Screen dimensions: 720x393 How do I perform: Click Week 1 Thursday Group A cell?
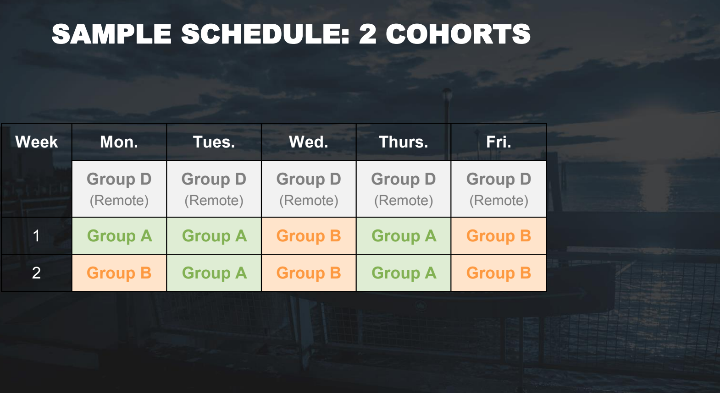404,236
